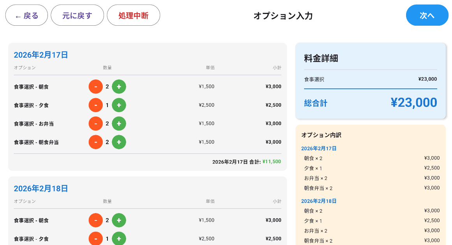Click the 元に戻す button
This screenshot has width=452, height=245.
(x=77, y=15)
